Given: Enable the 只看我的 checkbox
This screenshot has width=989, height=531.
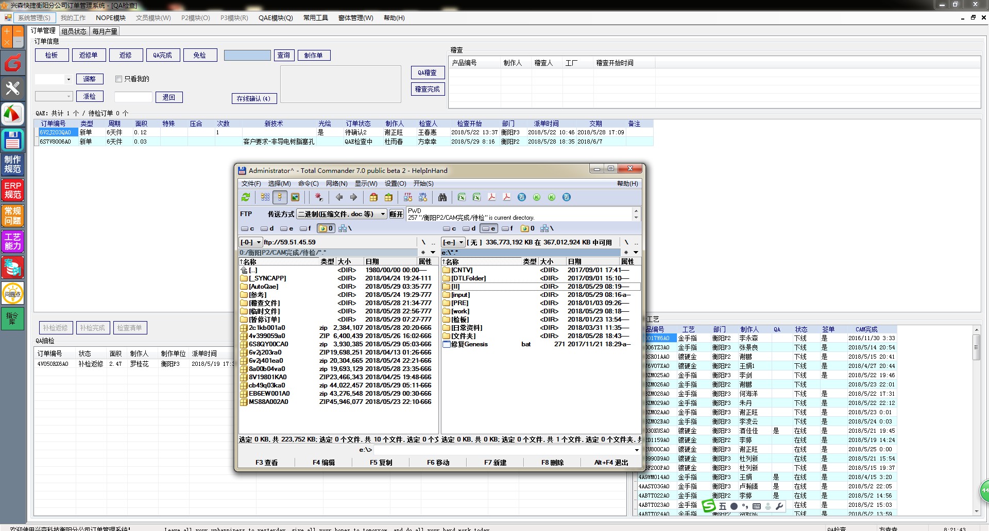Looking at the screenshot, I should [119, 79].
